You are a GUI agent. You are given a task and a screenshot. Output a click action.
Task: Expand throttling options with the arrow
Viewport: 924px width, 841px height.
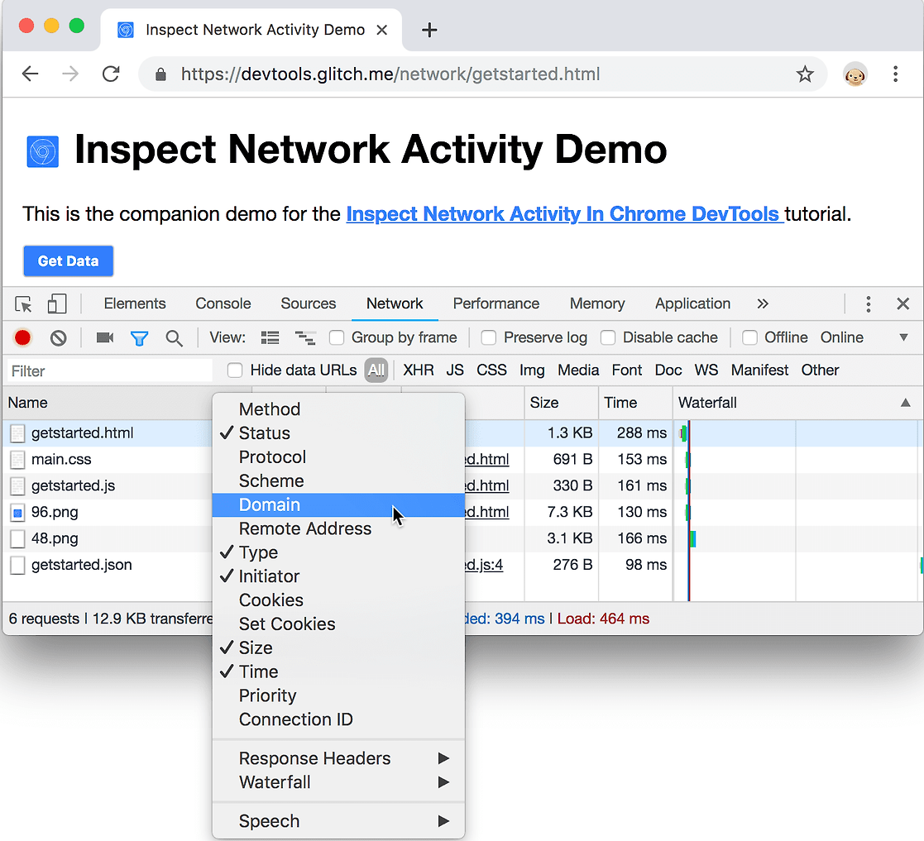(903, 337)
